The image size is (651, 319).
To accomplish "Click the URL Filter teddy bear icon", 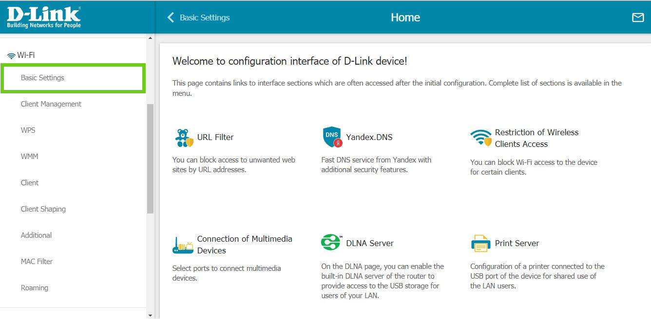I will pos(183,138).
